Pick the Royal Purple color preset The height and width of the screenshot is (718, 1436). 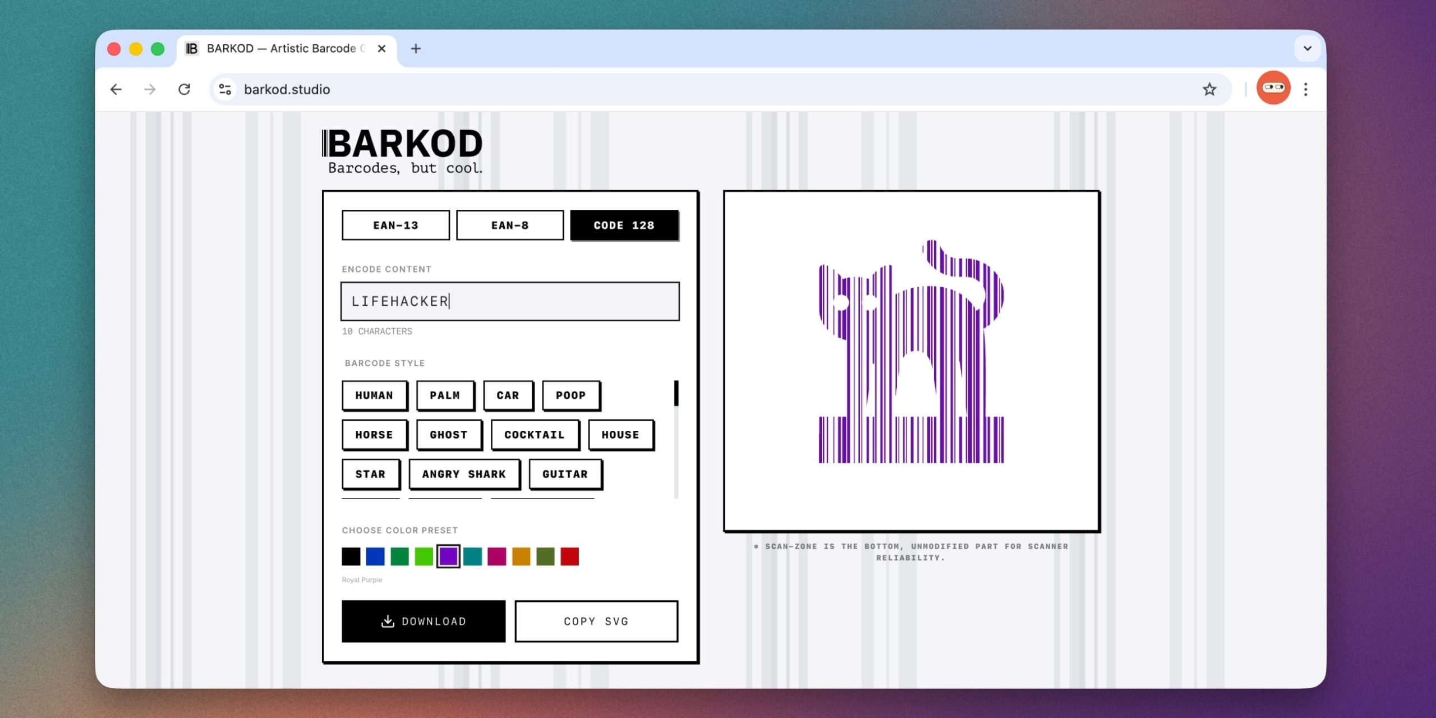pos(448,556)
